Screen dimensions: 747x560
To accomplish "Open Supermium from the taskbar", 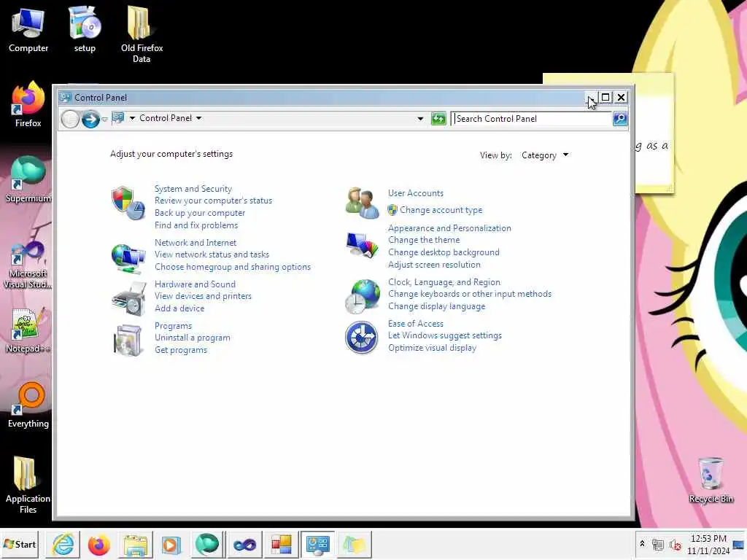I will [207, 544].
